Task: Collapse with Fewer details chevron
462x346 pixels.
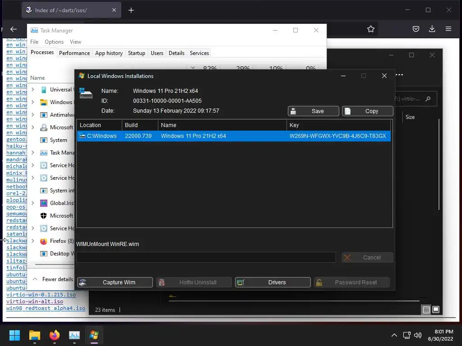Action: tap(35, 279)
